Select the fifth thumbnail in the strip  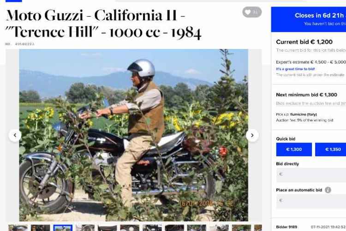click(107, 228)
